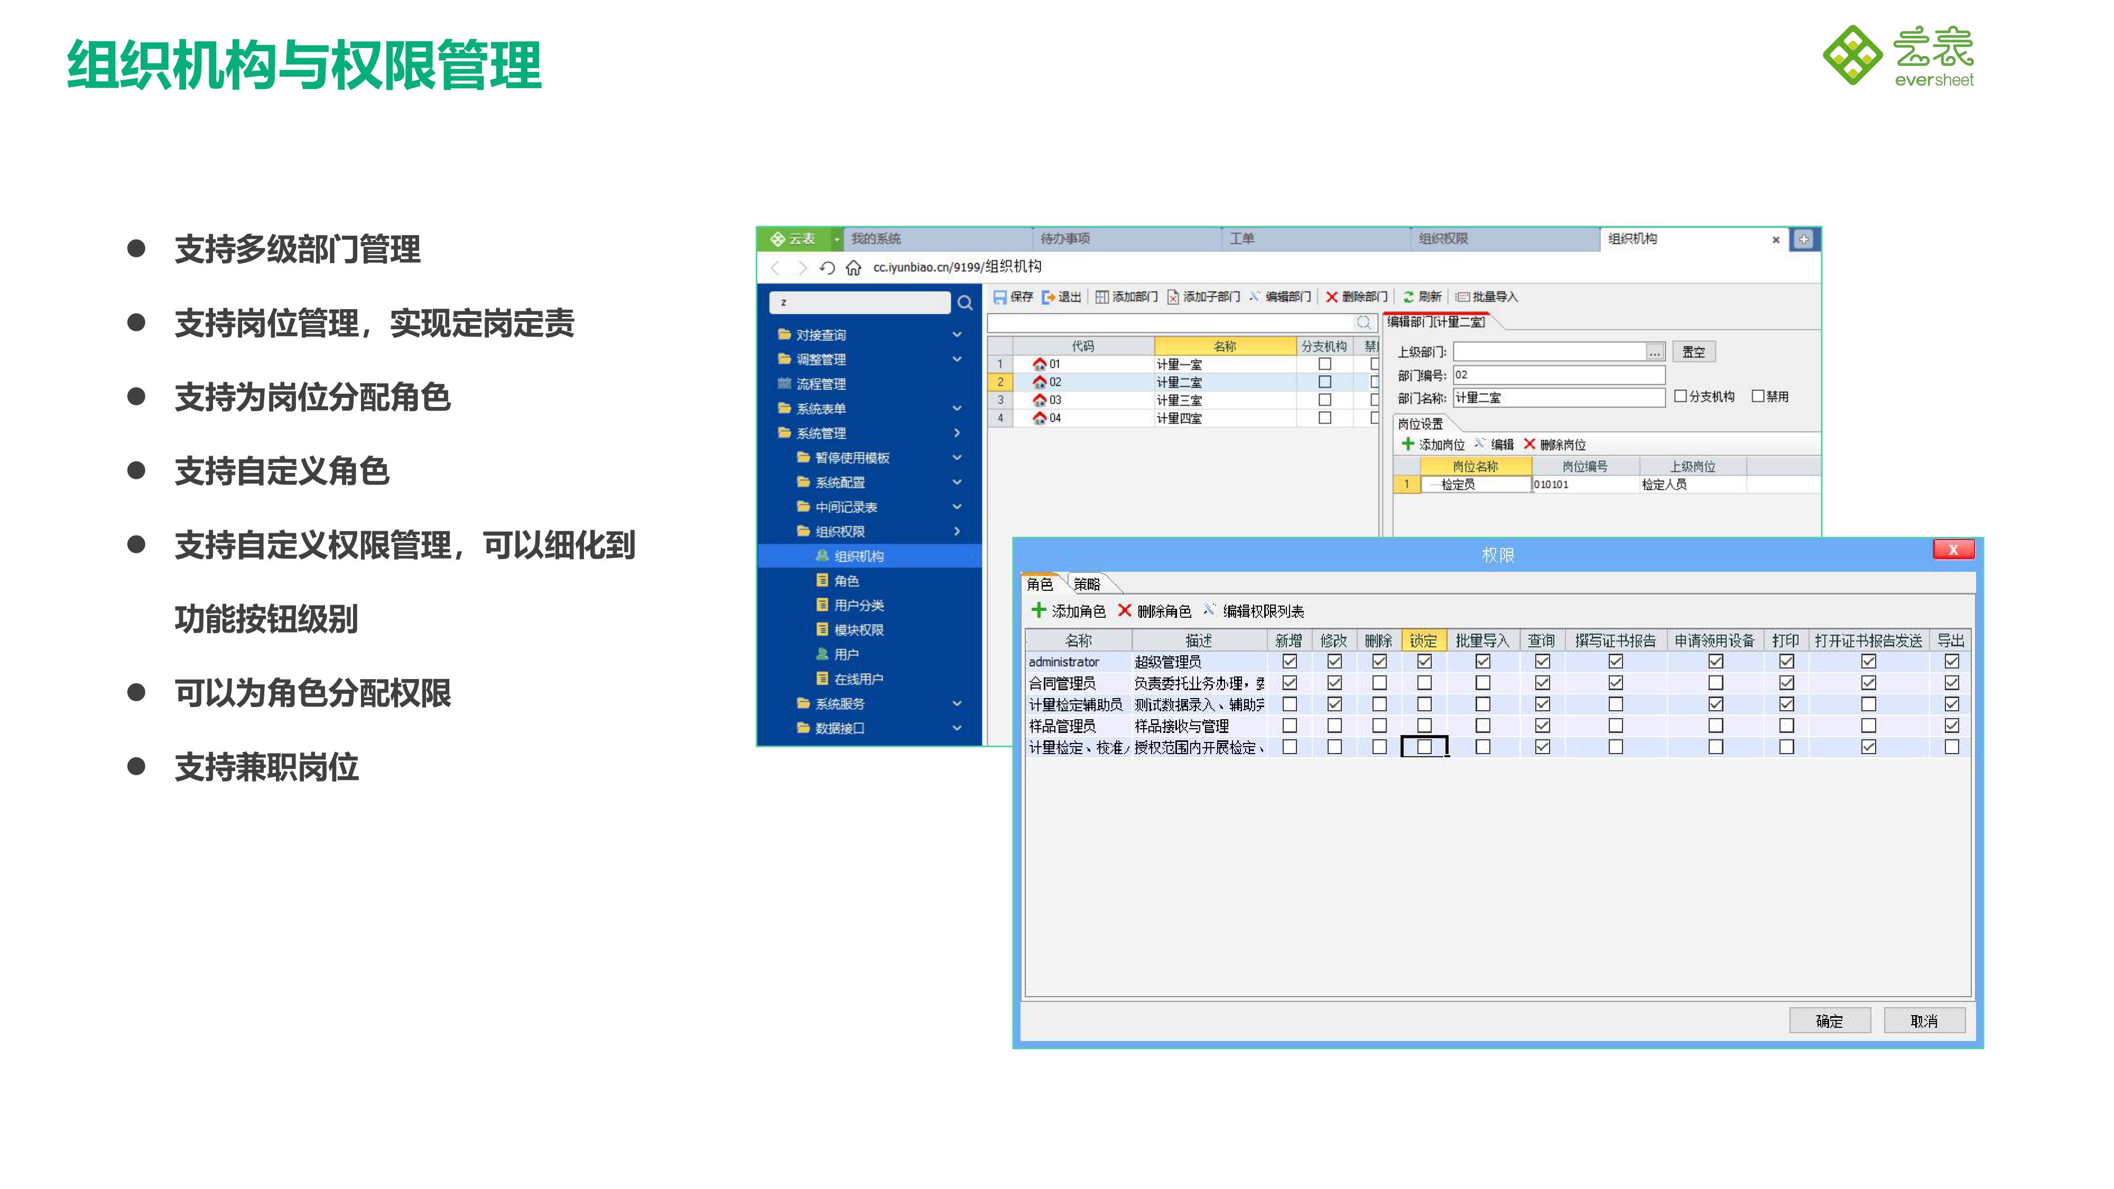Viewport: 2114px width, 1189px height.
Task: Click the 添加角色 green plus icon
Action: (x=1038, y=610)
